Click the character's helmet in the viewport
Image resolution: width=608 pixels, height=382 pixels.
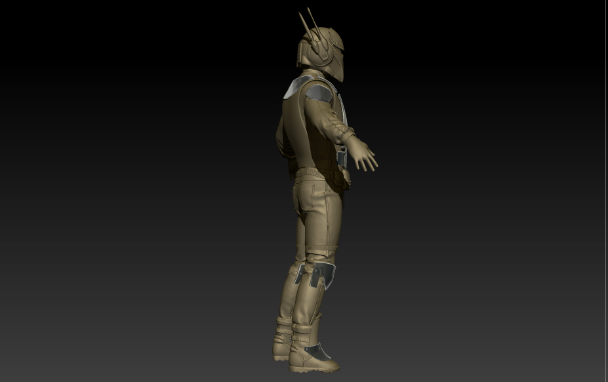(321, 54)
